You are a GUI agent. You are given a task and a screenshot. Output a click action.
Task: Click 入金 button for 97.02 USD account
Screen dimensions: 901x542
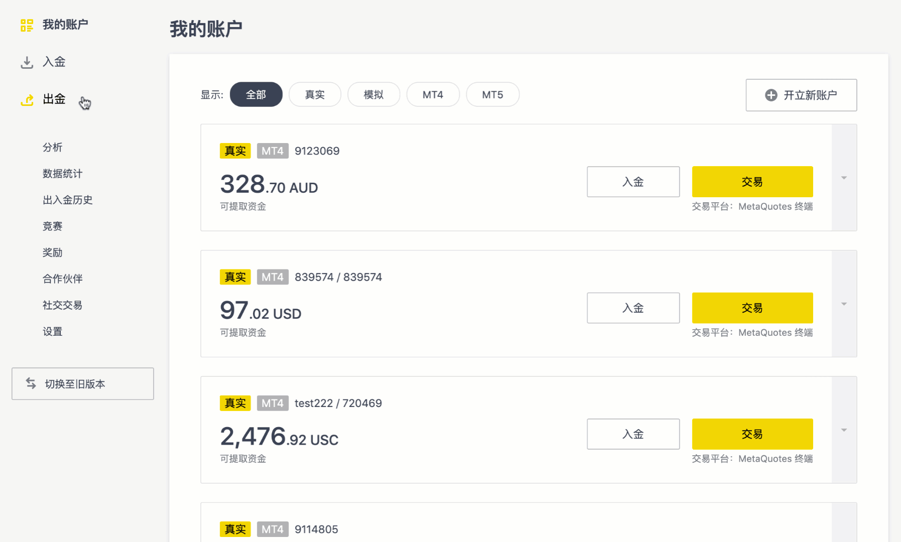[x=633, y=308]
